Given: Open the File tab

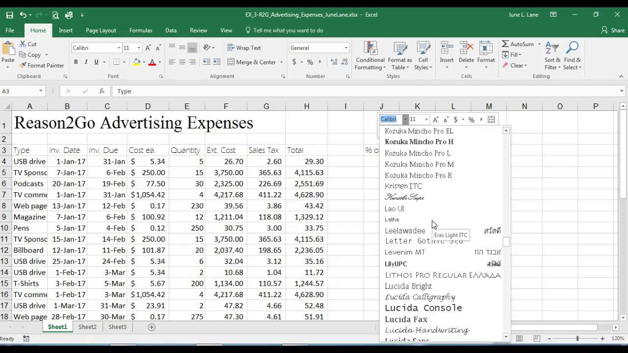Looking at the screenshot, I should click(x=10, y=30).
